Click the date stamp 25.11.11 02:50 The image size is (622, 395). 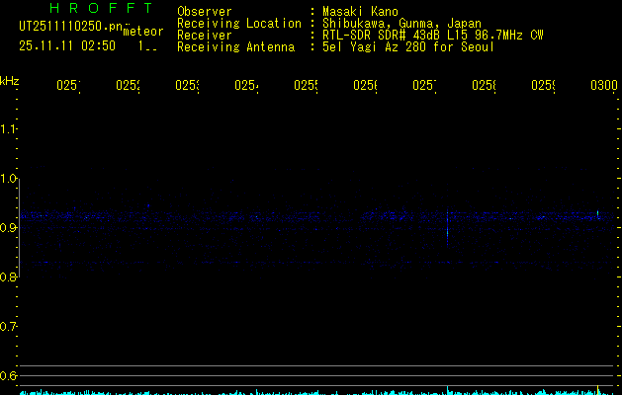67,45
